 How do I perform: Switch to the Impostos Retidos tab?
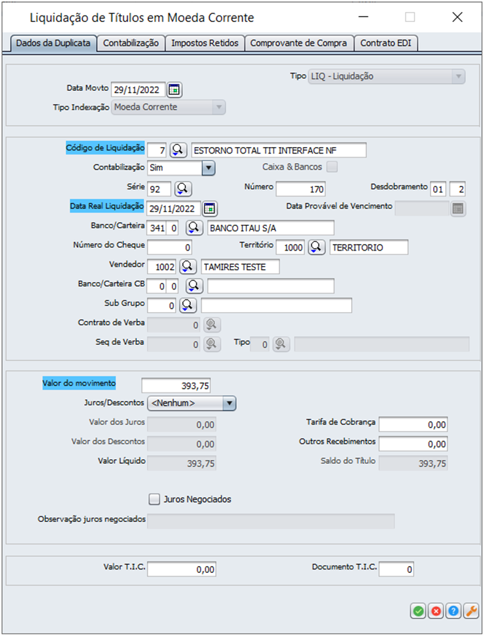205,43
